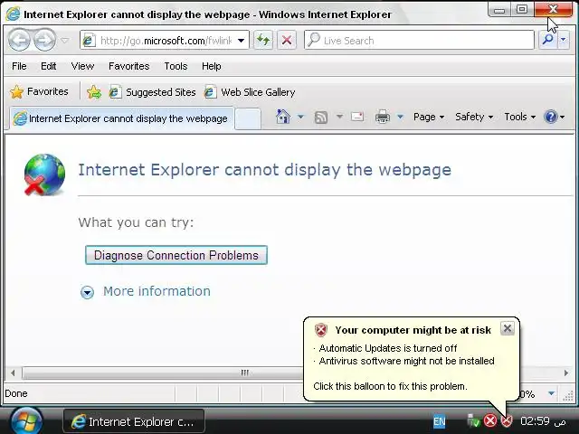Image resolution: width=579 pixels, height=434 pixels.
Task: Expand More information section
Action: 87,292
